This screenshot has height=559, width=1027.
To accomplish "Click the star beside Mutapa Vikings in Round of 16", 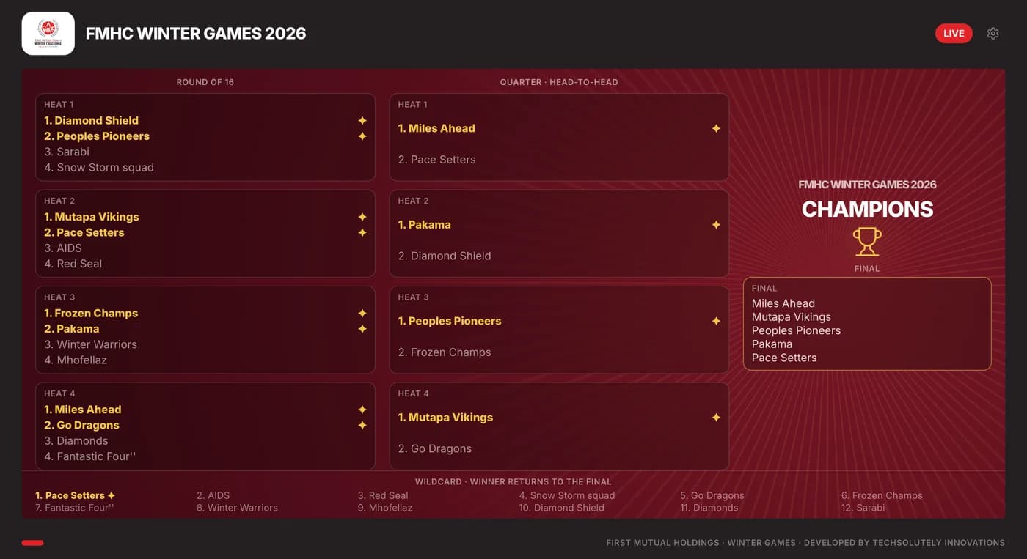I will [x=362, y=217].
